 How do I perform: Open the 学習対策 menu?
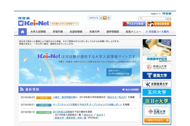pyautogui.click(x=58, y=32)
